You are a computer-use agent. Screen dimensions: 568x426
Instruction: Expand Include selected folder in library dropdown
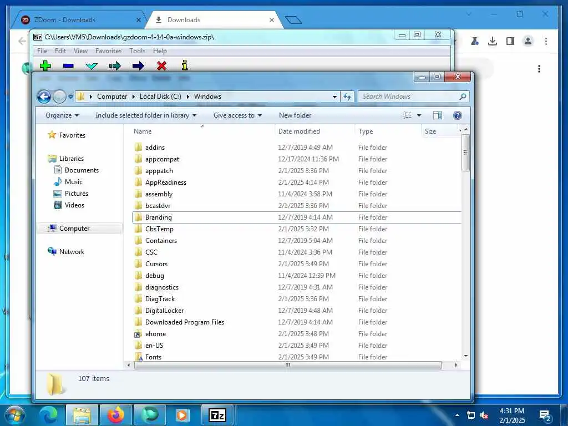146,115
